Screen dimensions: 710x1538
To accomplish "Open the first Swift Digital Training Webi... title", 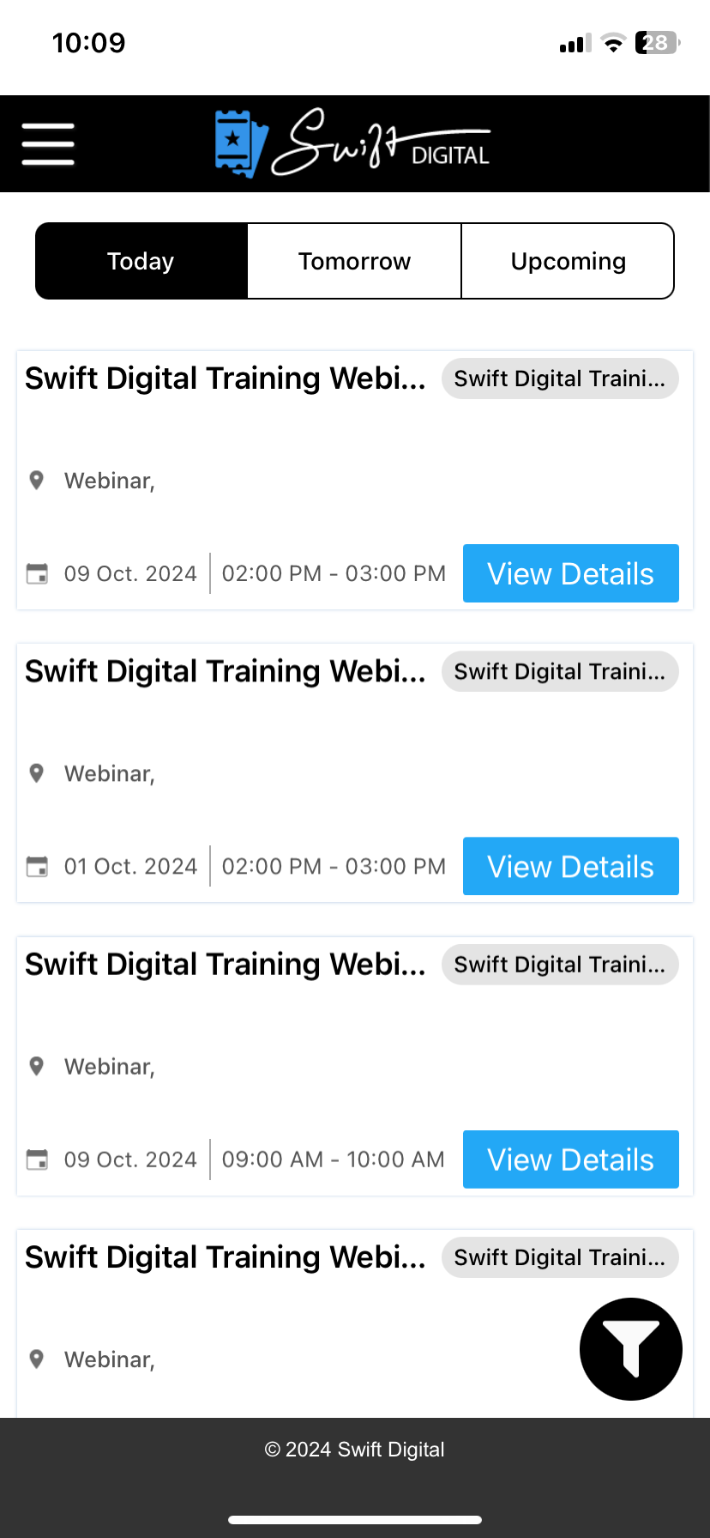I will 226,378.
